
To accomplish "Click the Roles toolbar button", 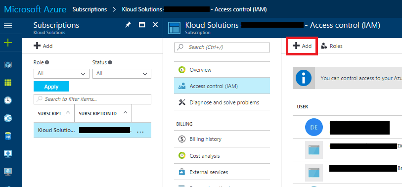I will tap(332, 46).
